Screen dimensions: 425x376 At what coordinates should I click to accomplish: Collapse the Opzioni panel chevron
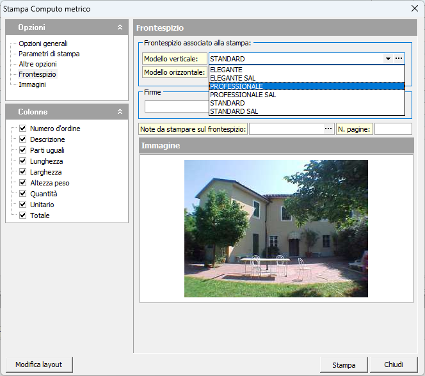[120, 27]
